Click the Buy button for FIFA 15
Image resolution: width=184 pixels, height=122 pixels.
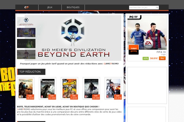162,58
